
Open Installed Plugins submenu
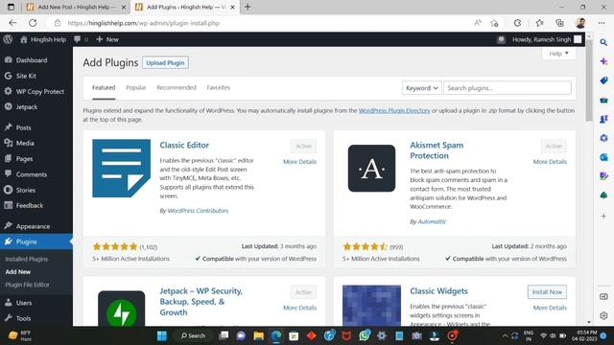coord(27,259)
